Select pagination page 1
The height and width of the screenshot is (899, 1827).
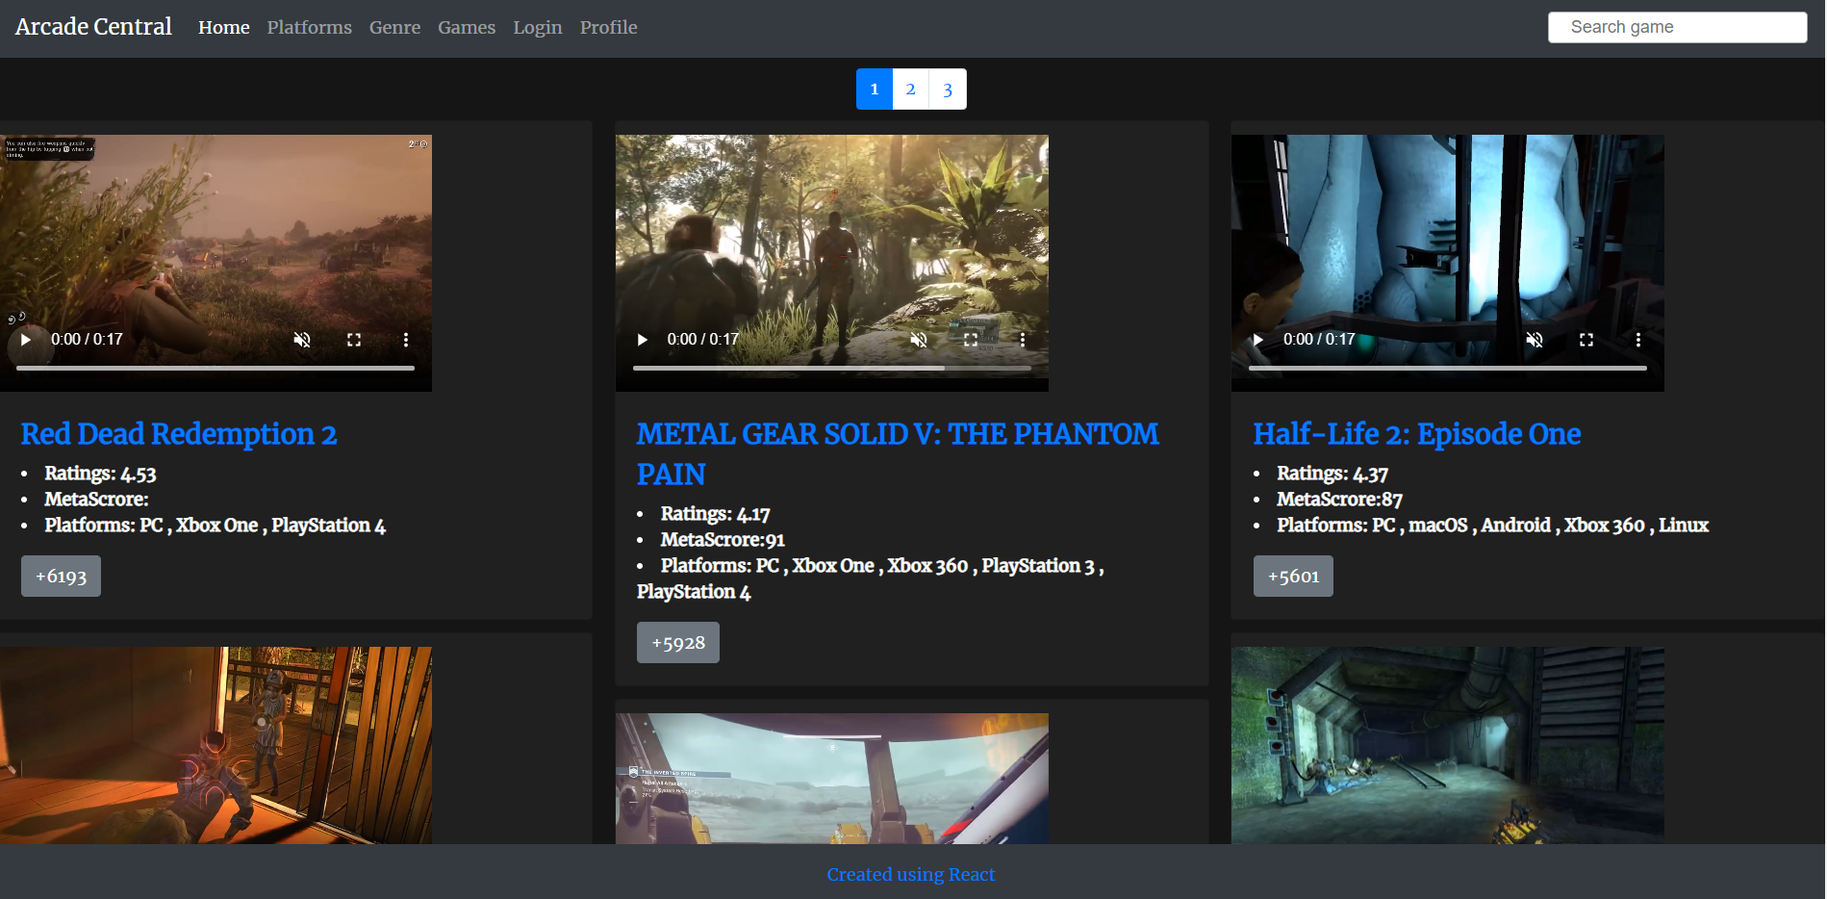(875, 90)
